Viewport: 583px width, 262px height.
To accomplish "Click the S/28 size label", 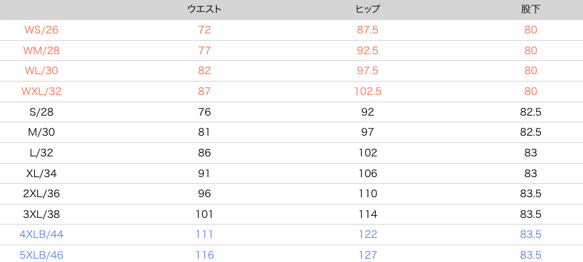I will click(x=41, y=112).
